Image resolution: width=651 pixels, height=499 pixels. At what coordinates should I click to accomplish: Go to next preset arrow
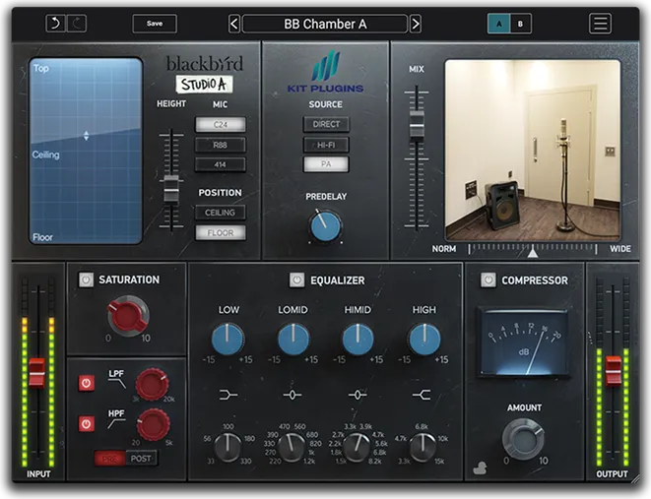416,24
